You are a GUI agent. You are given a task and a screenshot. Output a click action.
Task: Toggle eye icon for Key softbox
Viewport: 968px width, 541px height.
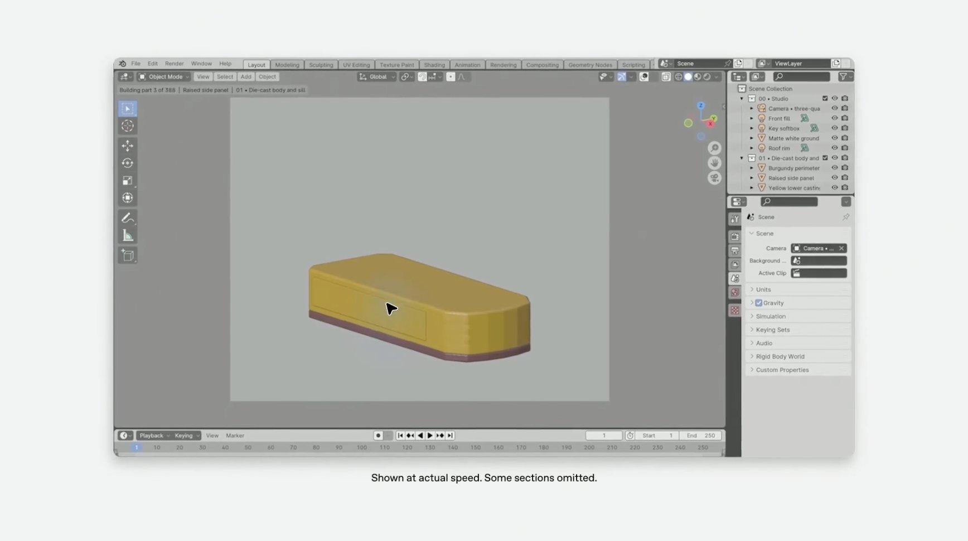[x=835, y=128]
